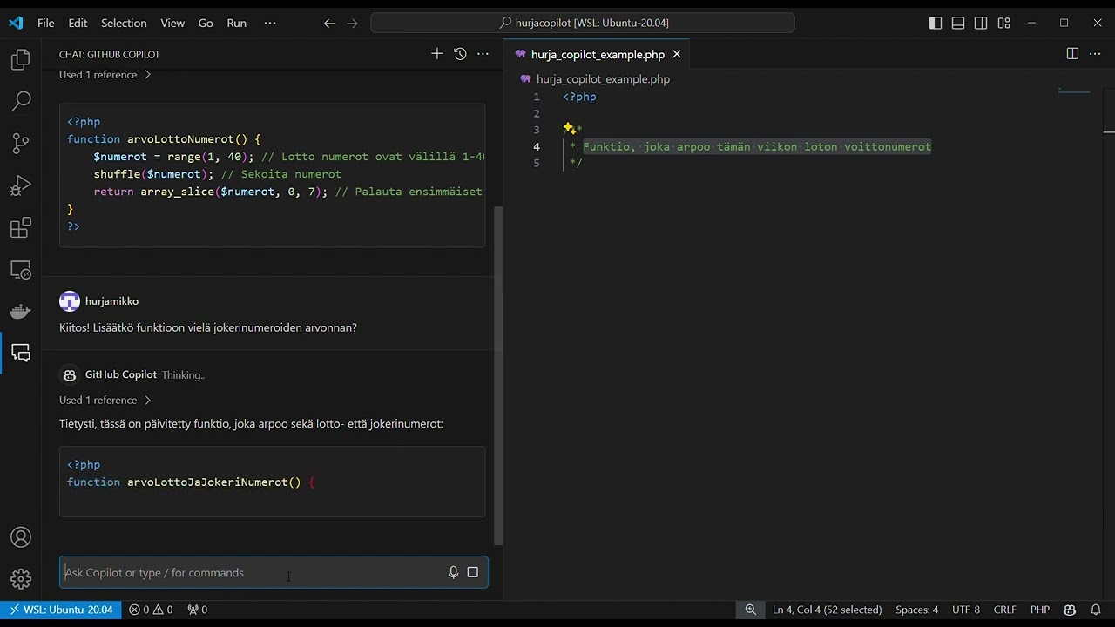Open the Selection menu

124,24
